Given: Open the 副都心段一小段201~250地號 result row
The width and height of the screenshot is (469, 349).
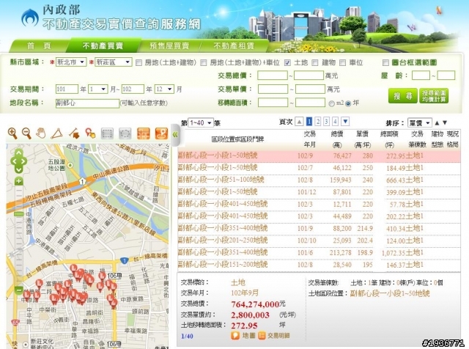Looking at the screenshot, I should tap(319, 240).
